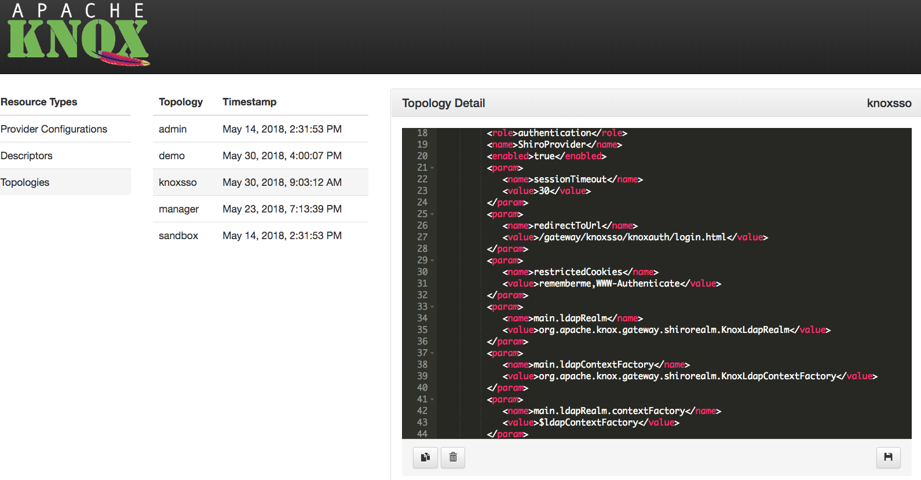
Task: Choose the knoxsso topology row
Action: point(178,182)
